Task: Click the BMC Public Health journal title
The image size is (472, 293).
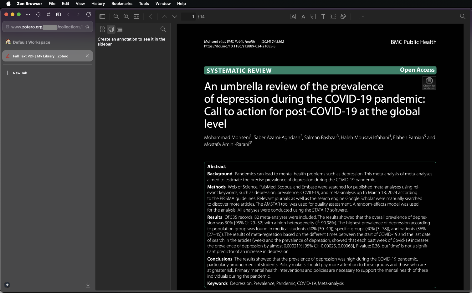Action: point(413,42)
